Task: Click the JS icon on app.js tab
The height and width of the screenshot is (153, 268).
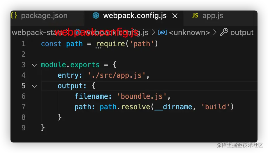Action: [195, 15]
